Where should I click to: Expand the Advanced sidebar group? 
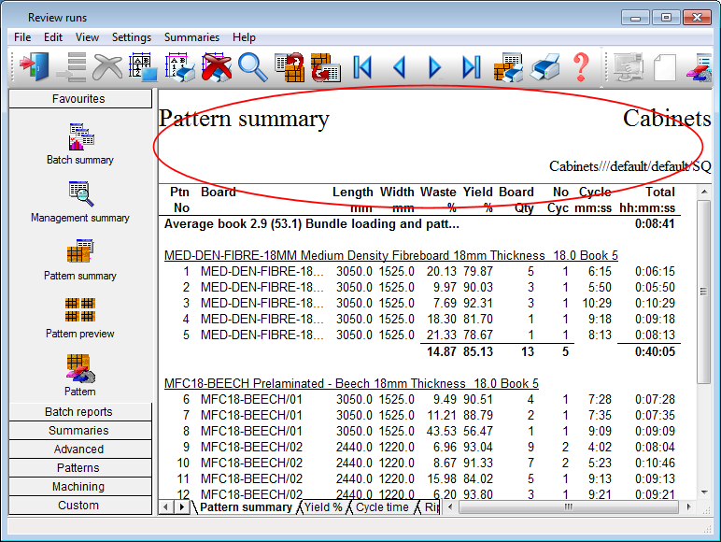coord(80,449)
